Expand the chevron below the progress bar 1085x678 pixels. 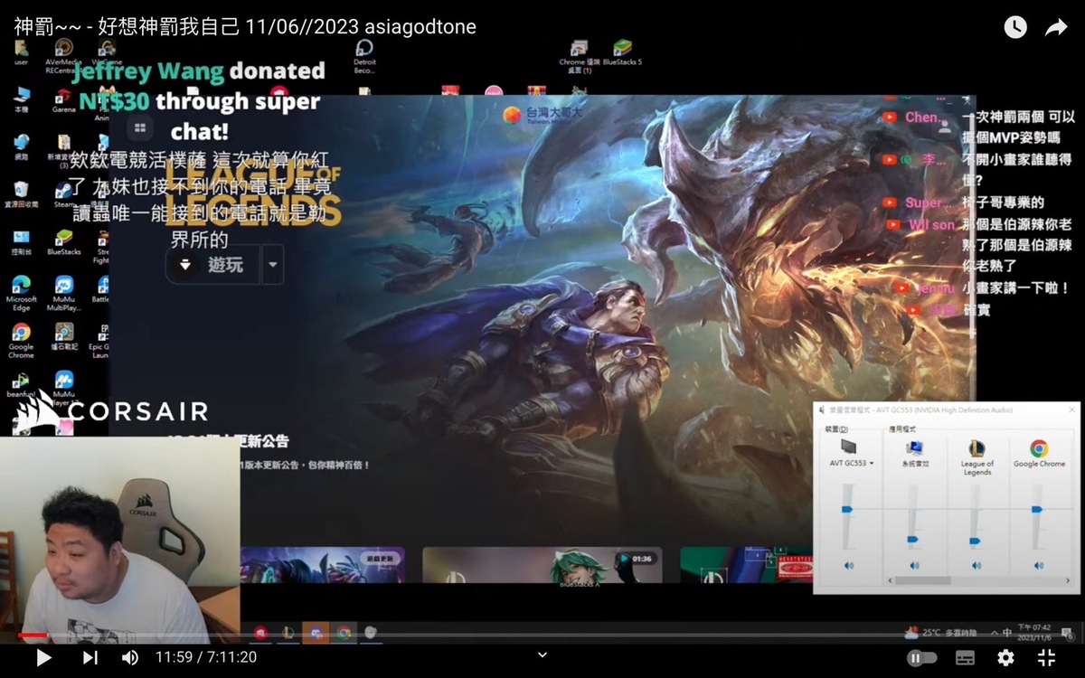[x=542, y=654]
